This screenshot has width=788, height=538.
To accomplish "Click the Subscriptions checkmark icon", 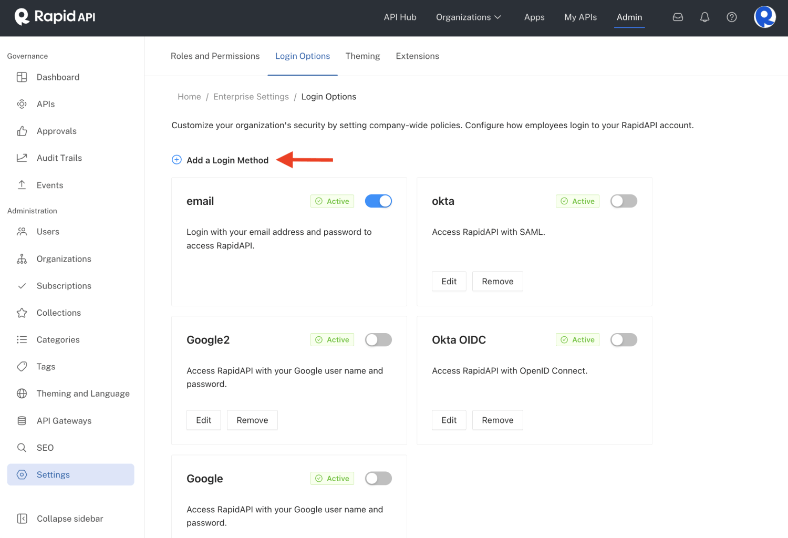I will [x=22, y=286].
